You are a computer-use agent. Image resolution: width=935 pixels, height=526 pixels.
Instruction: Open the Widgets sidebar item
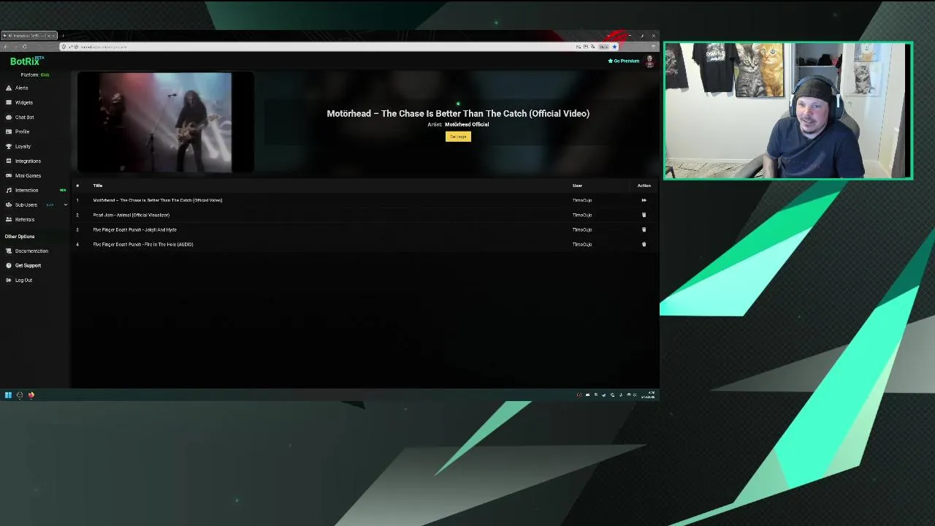(24, 102)
